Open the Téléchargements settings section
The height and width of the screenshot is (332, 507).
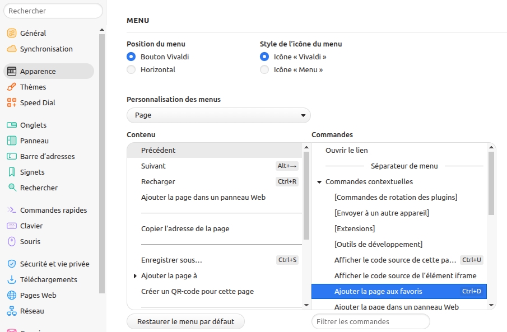tap(48, 279)
